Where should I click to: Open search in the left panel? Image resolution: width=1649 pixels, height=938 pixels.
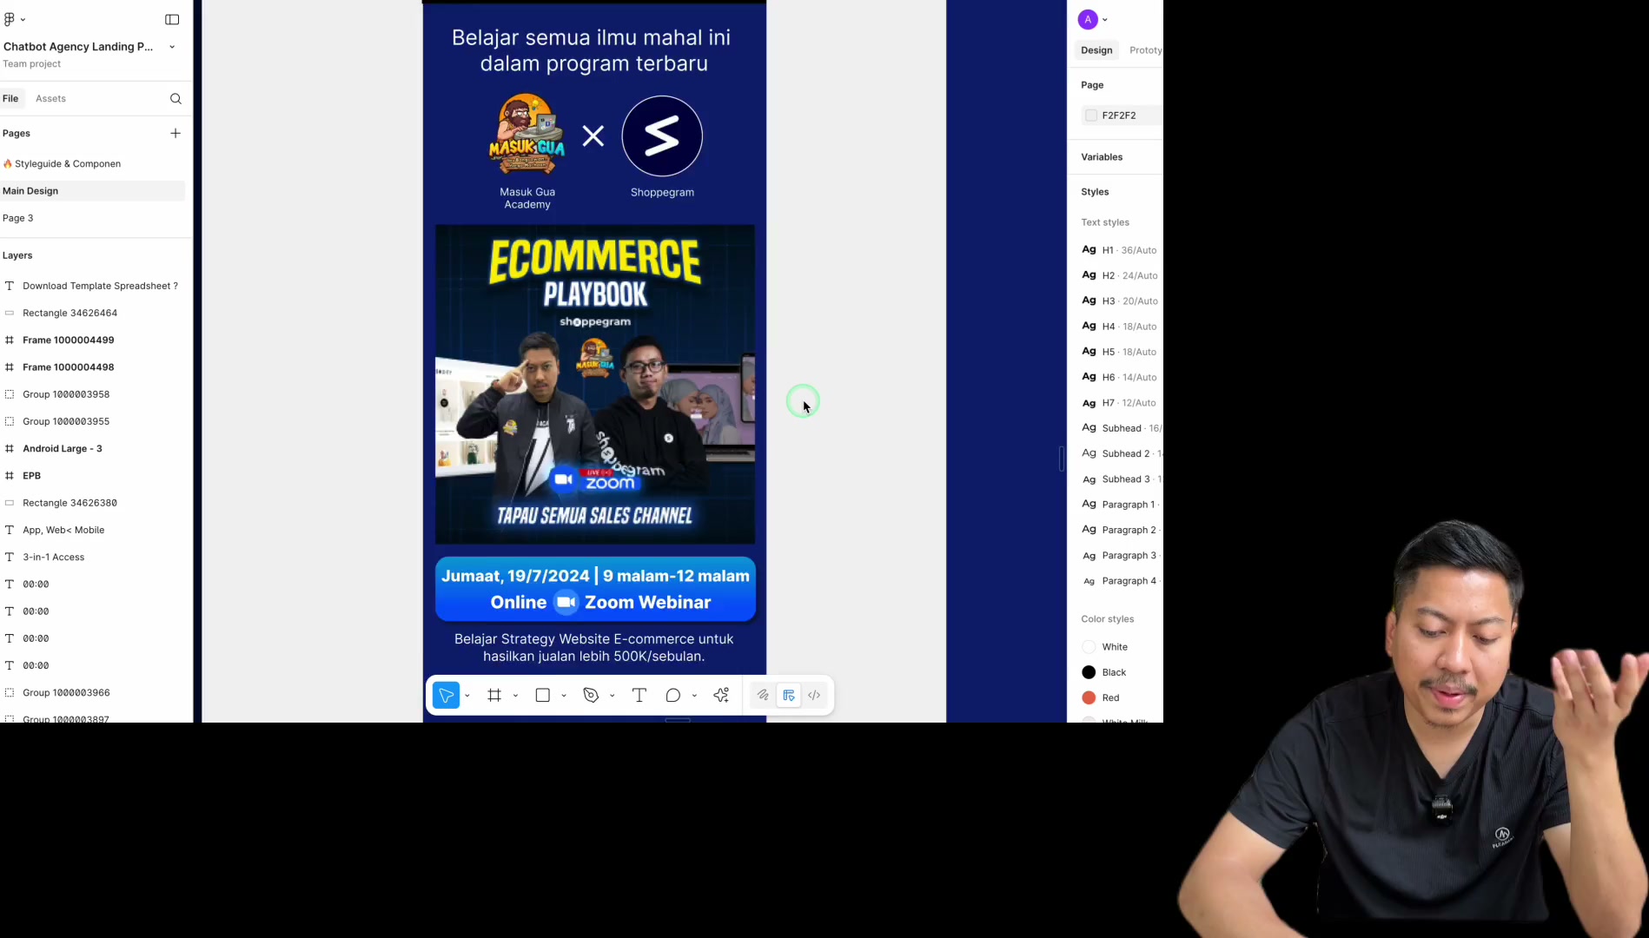coord(175,99)
